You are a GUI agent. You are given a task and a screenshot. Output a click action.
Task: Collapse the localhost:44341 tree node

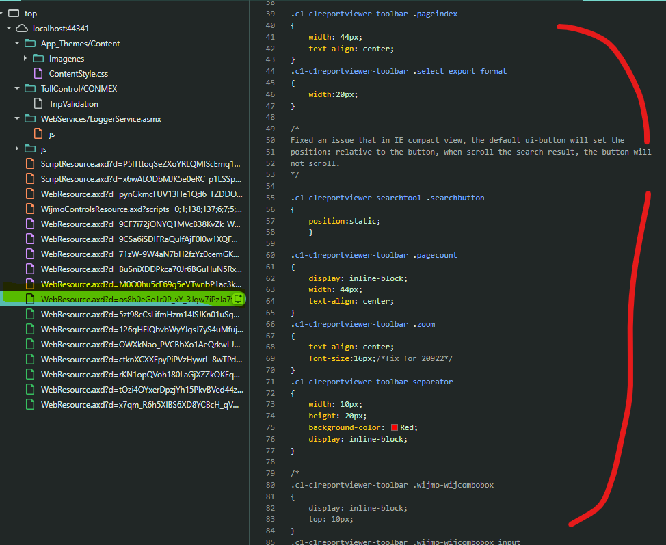point(9,29)
